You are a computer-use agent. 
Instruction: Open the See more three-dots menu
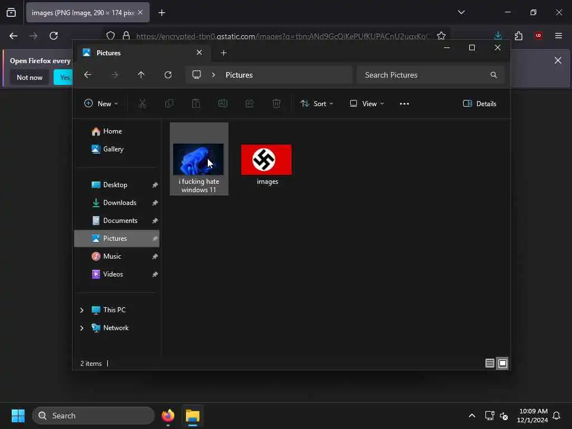point(404,104)
